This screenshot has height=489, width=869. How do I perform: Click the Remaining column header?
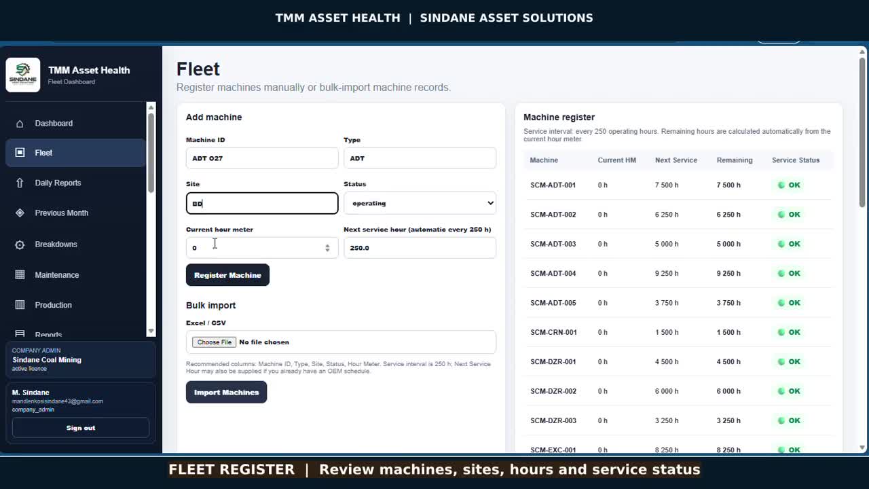click(735, 160)
